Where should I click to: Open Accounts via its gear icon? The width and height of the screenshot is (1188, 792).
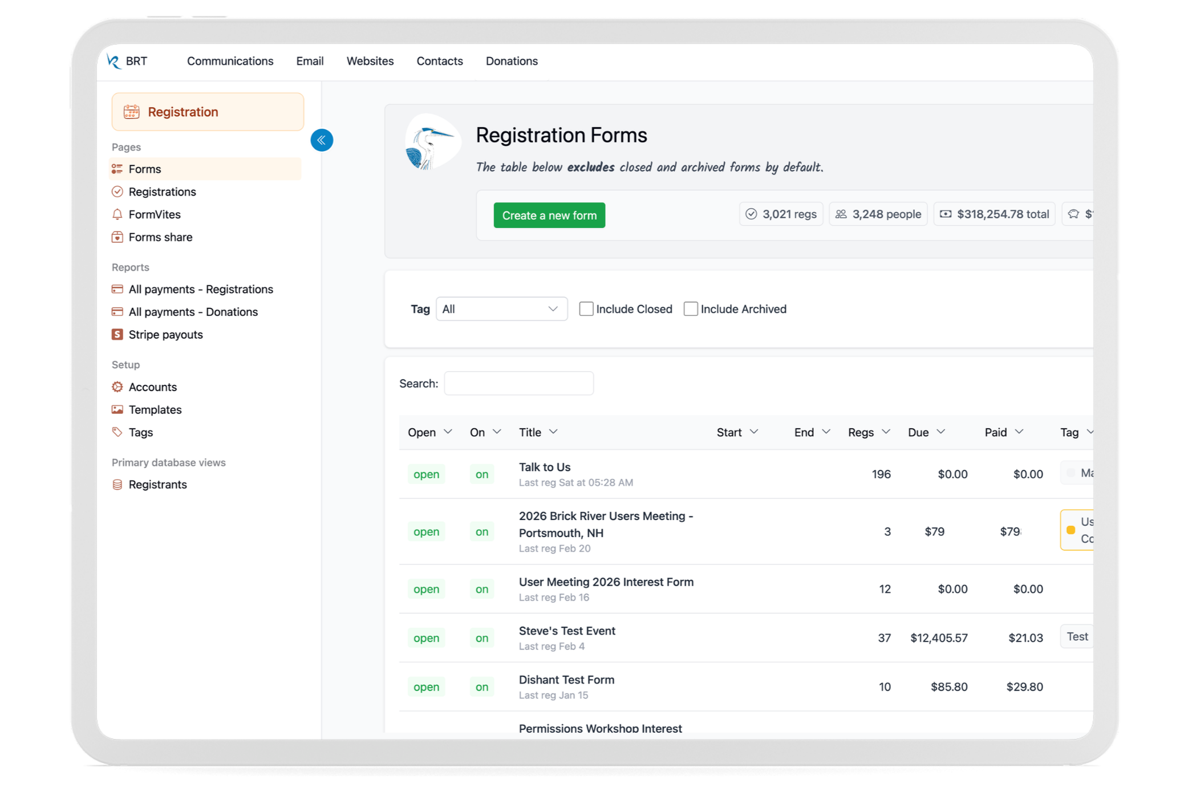[117, 387]
